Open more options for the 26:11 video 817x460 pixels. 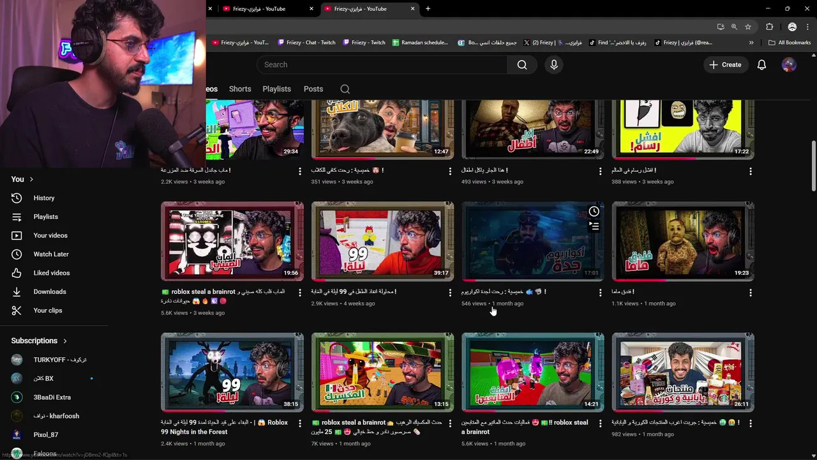[751, 424]
